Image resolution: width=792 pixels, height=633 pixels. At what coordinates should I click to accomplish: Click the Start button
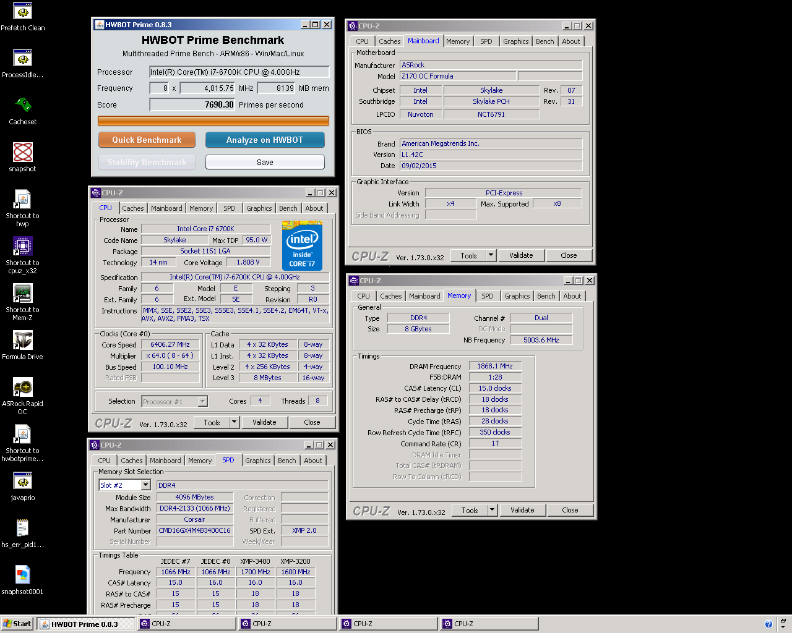click(17, 624)
